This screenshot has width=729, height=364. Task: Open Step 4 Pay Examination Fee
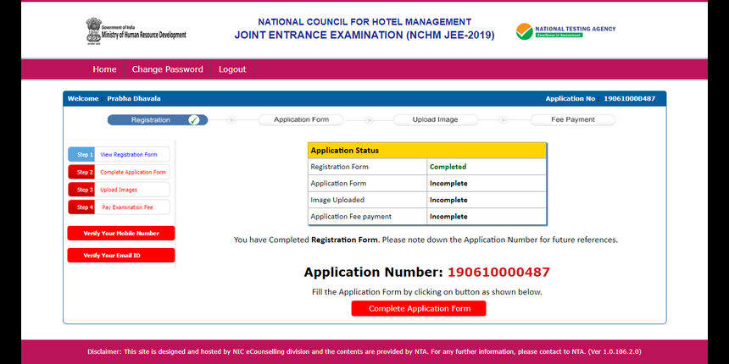(119, 207)
